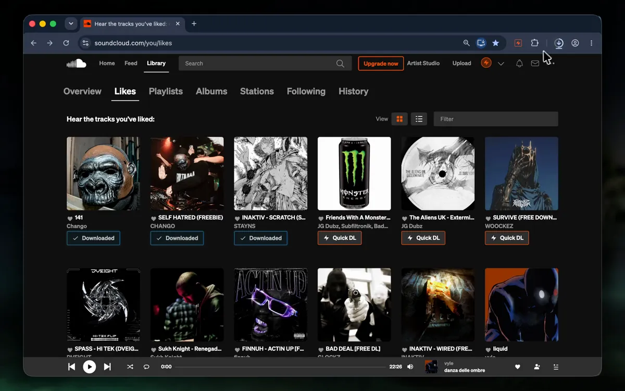625x391 pixels.
Task: Click the SoundCloud search box
Action: [265, 64]
